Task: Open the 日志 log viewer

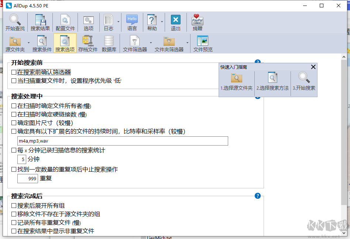Action: pyautogui.click(x=109, y=22)
